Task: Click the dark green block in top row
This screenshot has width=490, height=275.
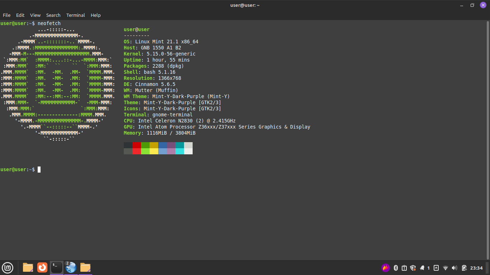Action: click(x=145, y=145)
